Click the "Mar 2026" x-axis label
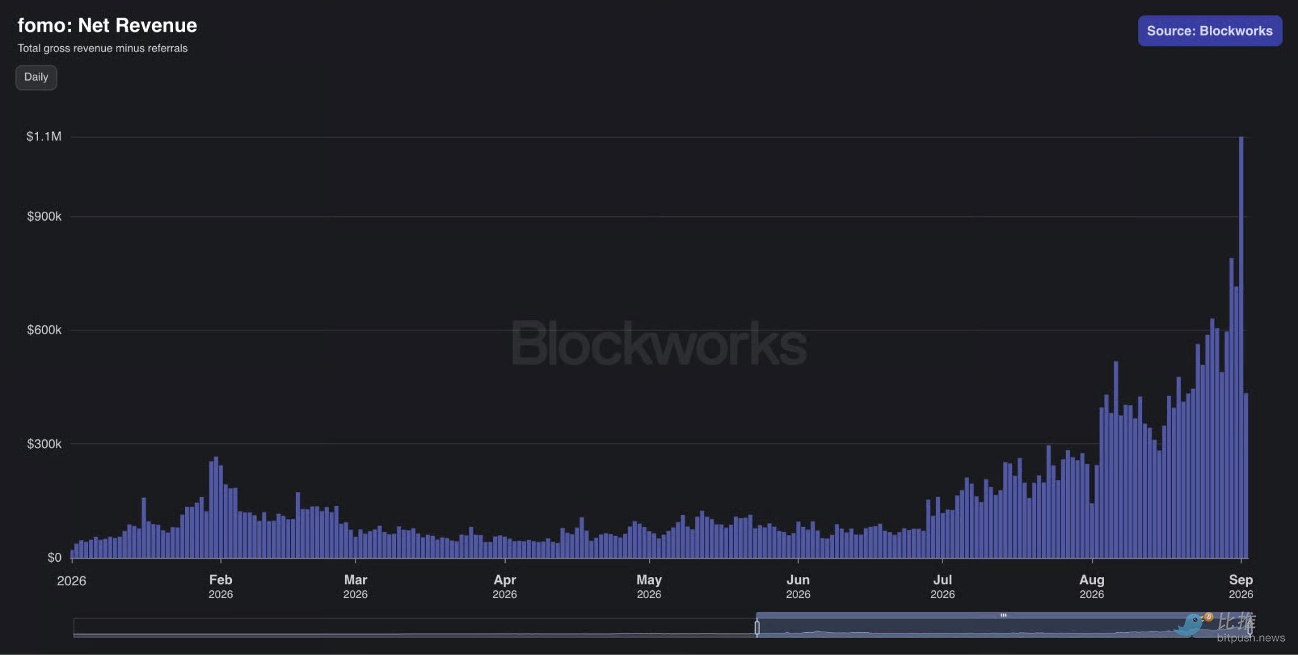Screen dimensions: 1298x655 tap(356, 587)
